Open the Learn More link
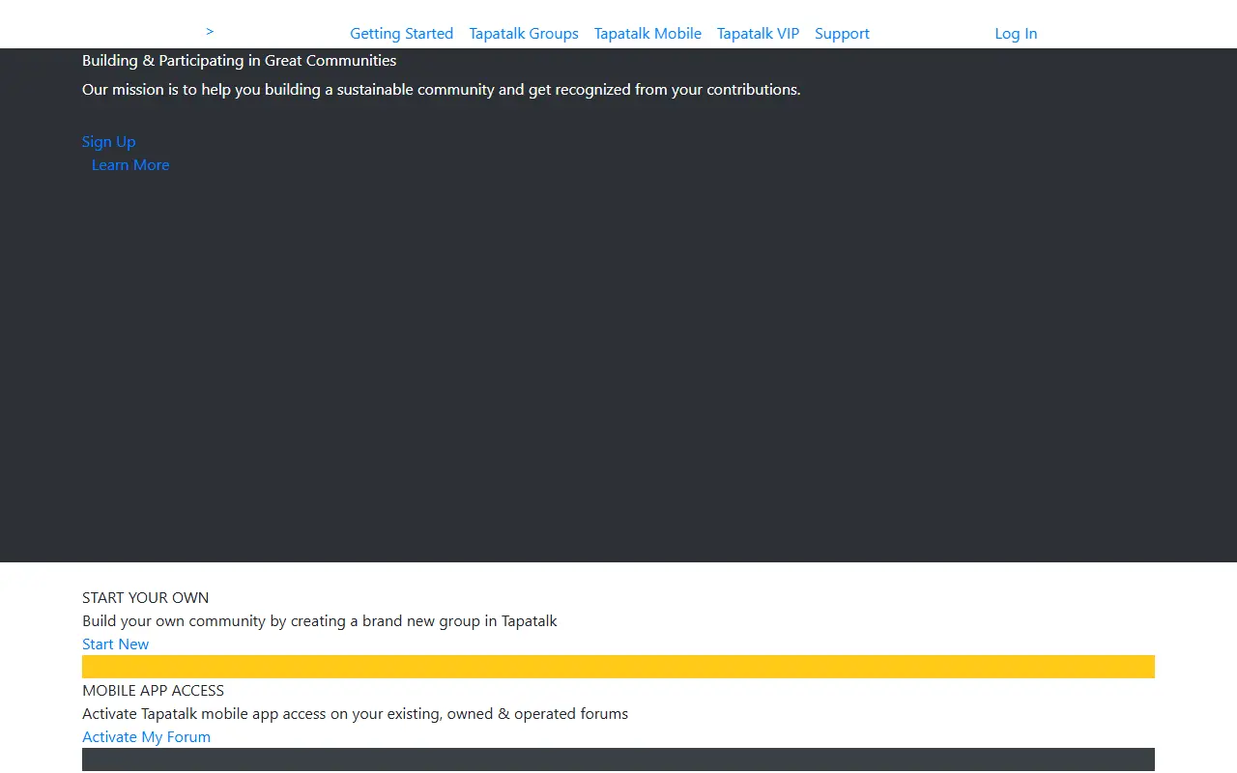Viewport: 1237px width, 773px height. pos(130,165)
